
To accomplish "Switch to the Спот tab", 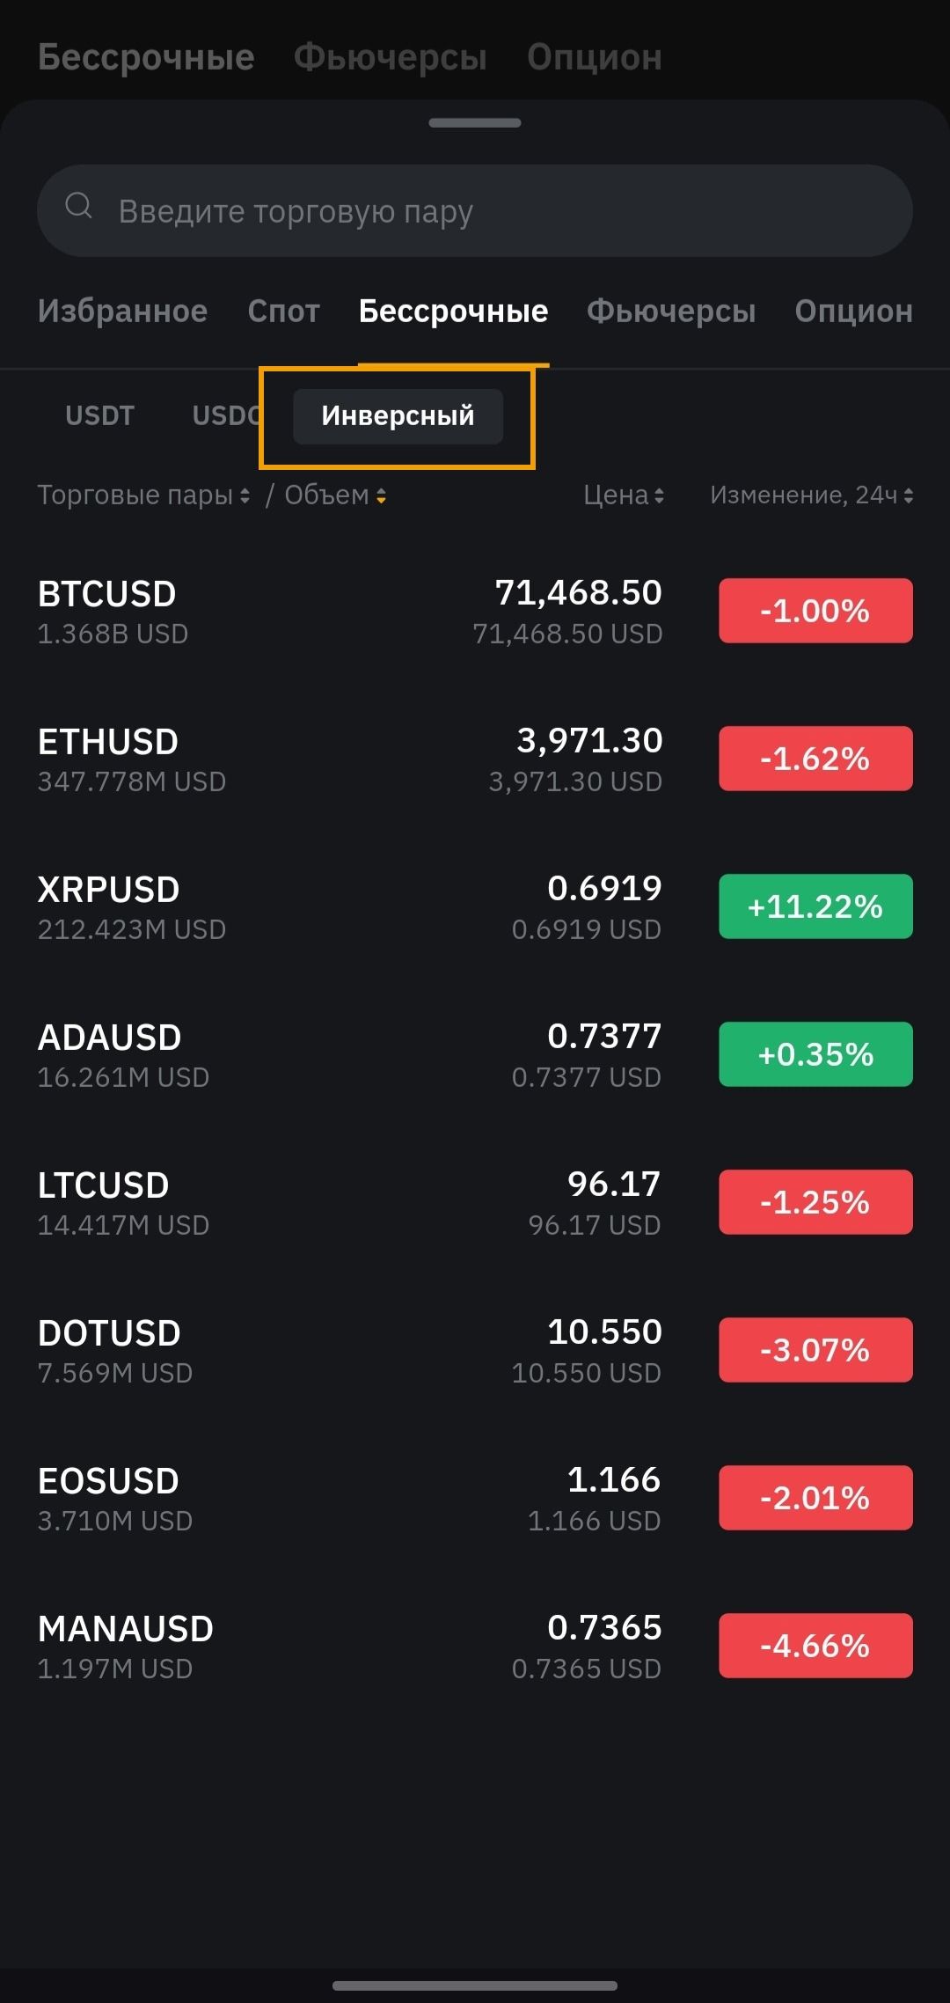I will click(x=283, y=311).
